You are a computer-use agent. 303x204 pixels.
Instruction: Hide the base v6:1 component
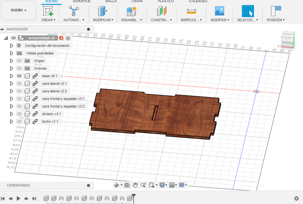19,76
